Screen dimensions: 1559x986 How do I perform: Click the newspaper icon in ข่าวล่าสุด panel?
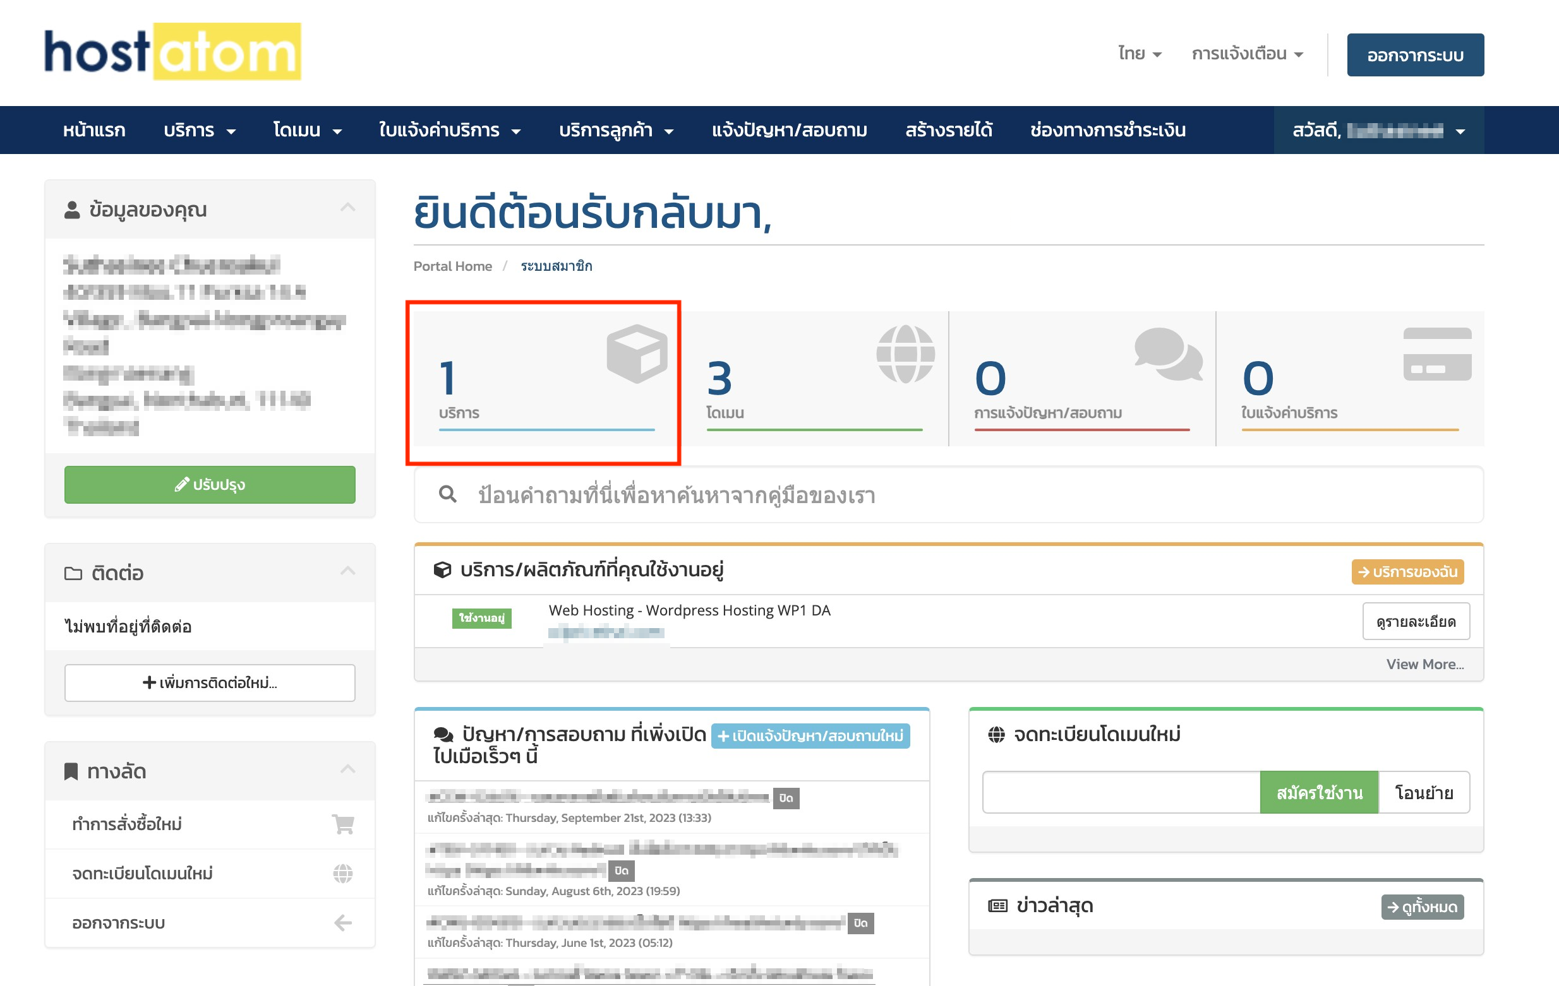click(997, 906)
